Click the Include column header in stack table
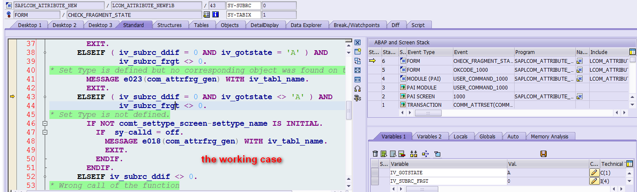The height and width of the screenshot is (192, 637). (x=608, y=52)
